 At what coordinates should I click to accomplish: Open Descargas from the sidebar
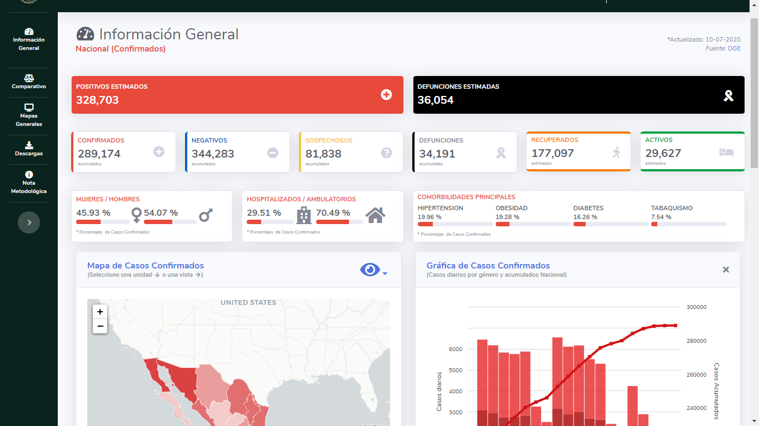29,150
